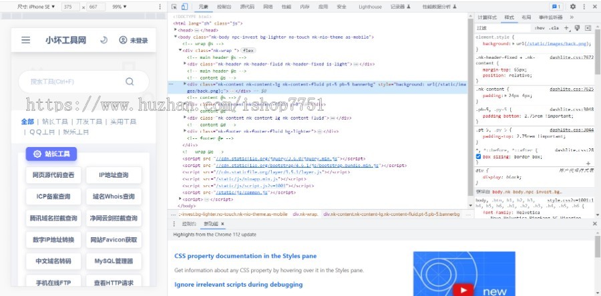Toggle the rendering emulations paintbrush icon
Screen dimensions: 601x296
click(577, 28)
